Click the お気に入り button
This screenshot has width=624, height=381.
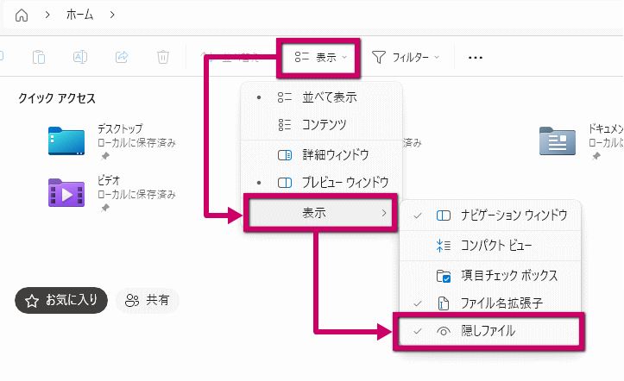[61, 300]
